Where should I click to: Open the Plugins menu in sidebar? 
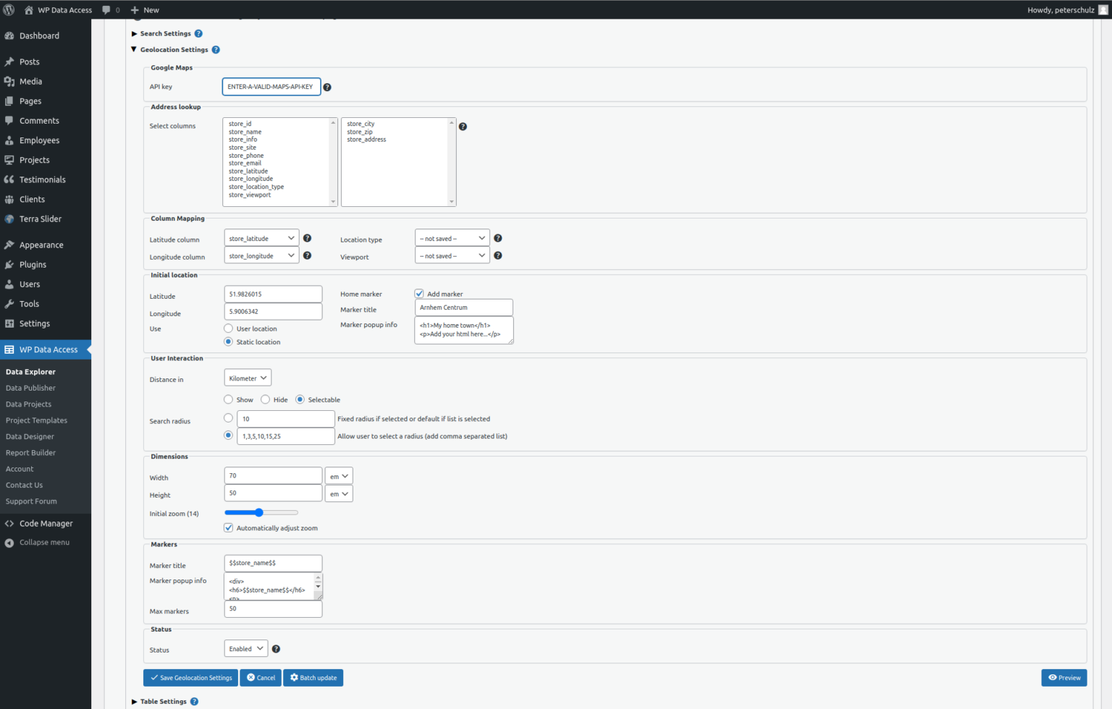click(x=33, y=265)
